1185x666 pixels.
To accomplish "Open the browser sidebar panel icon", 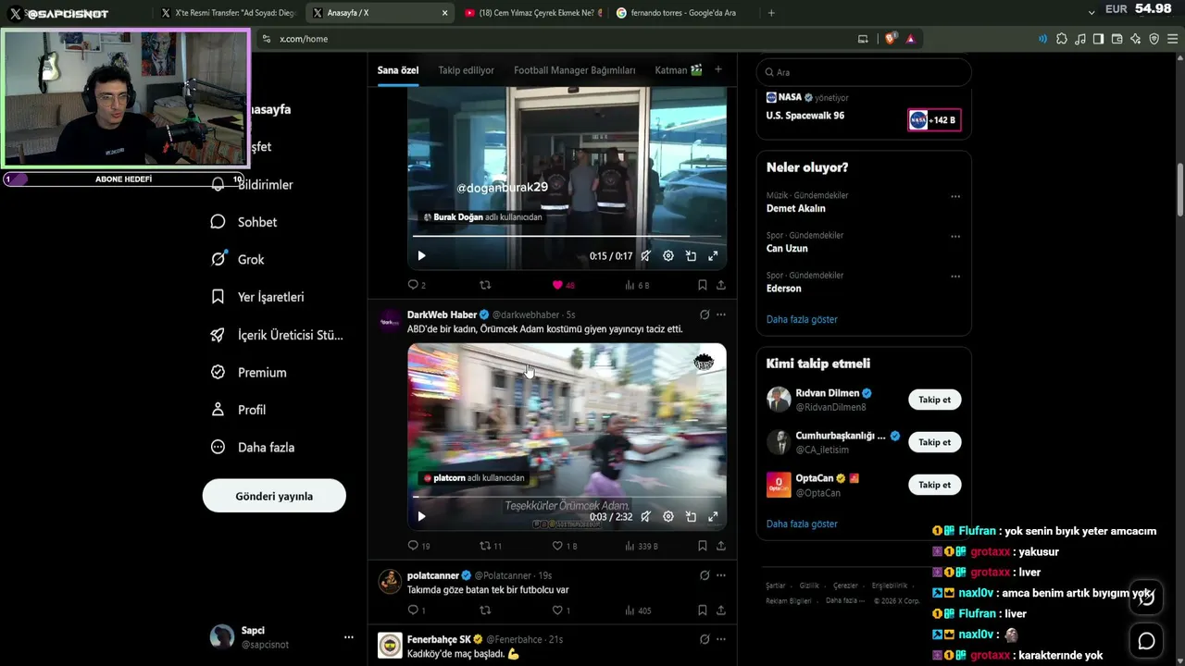I will pyautogui.click(x=1099, y=39).
